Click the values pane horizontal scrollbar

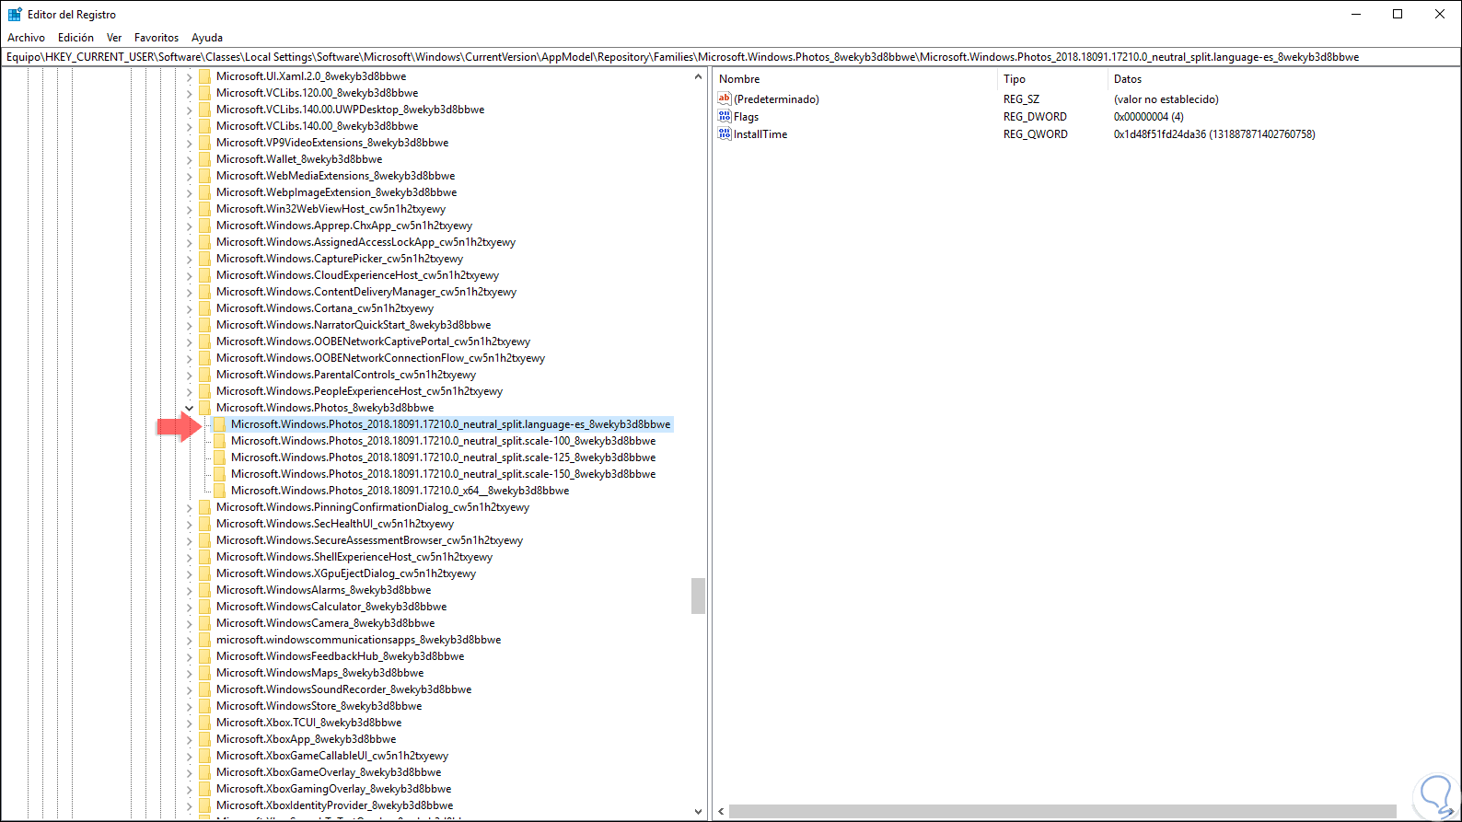1063,811
